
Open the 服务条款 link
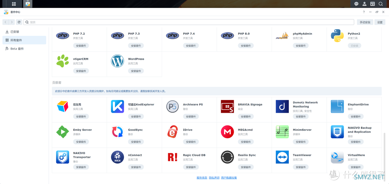[x=202, y=178]
